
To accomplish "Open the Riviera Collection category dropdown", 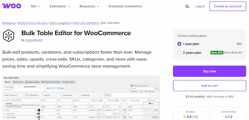I will click(x=14, y=95).
